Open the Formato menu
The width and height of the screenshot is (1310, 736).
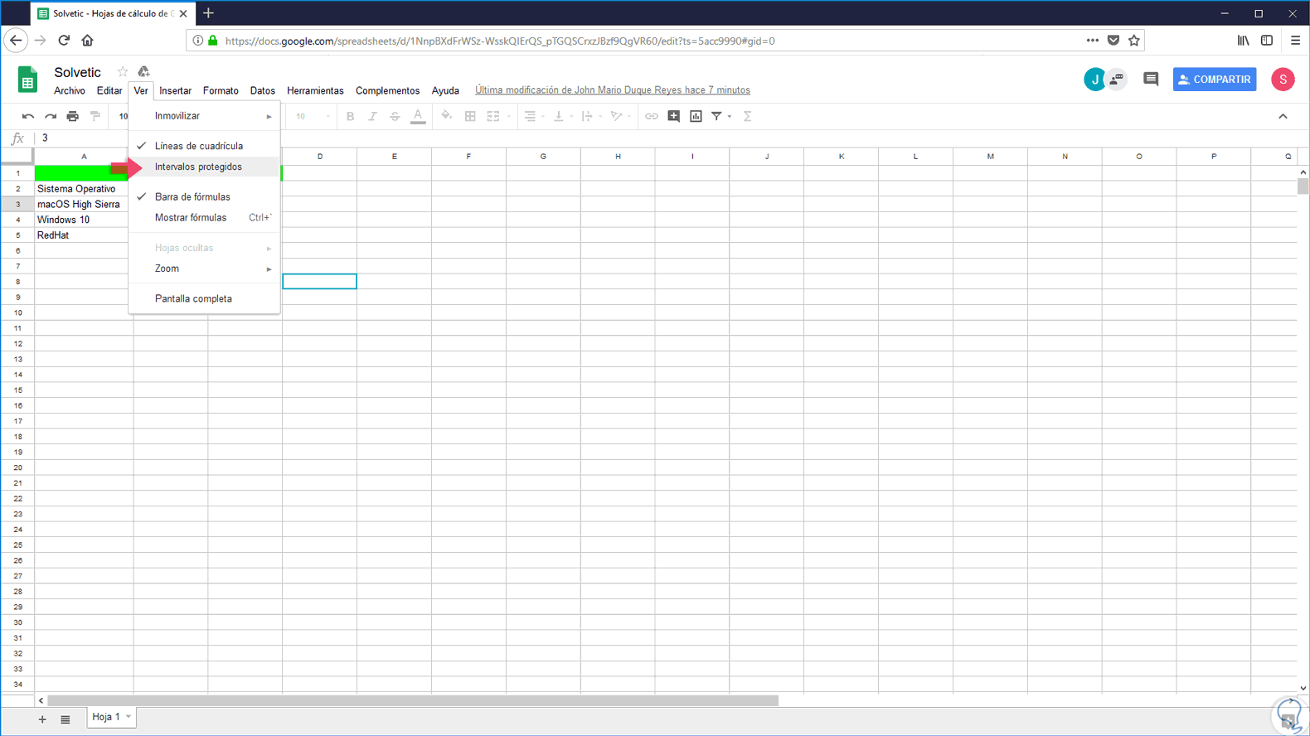coord(221,90)
